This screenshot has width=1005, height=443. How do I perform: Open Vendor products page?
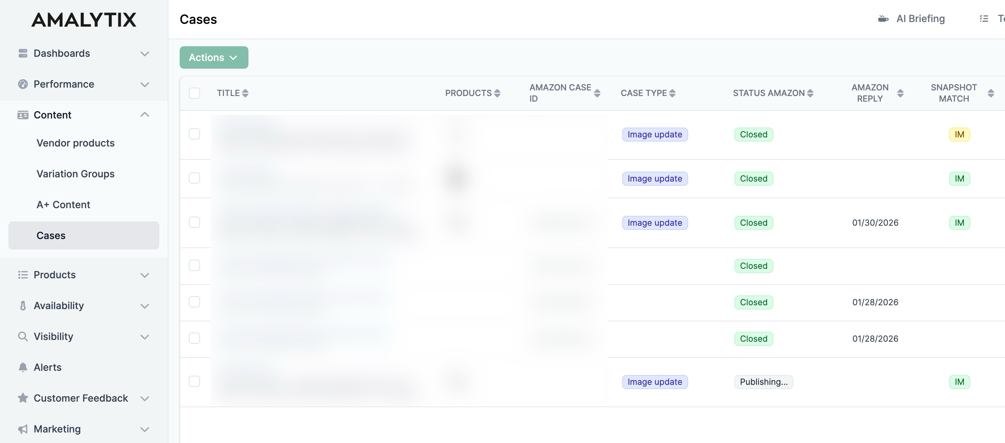coord(75,143)
